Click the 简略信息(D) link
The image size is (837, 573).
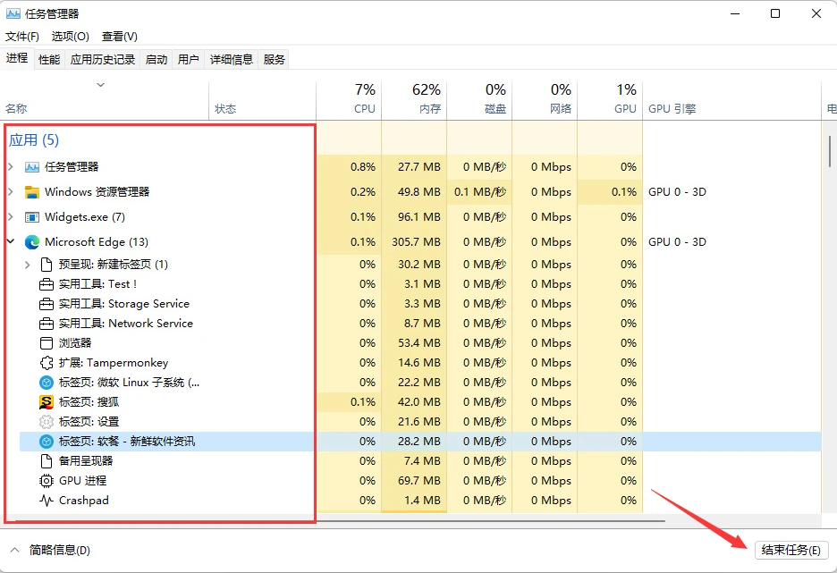pos(59,550)
